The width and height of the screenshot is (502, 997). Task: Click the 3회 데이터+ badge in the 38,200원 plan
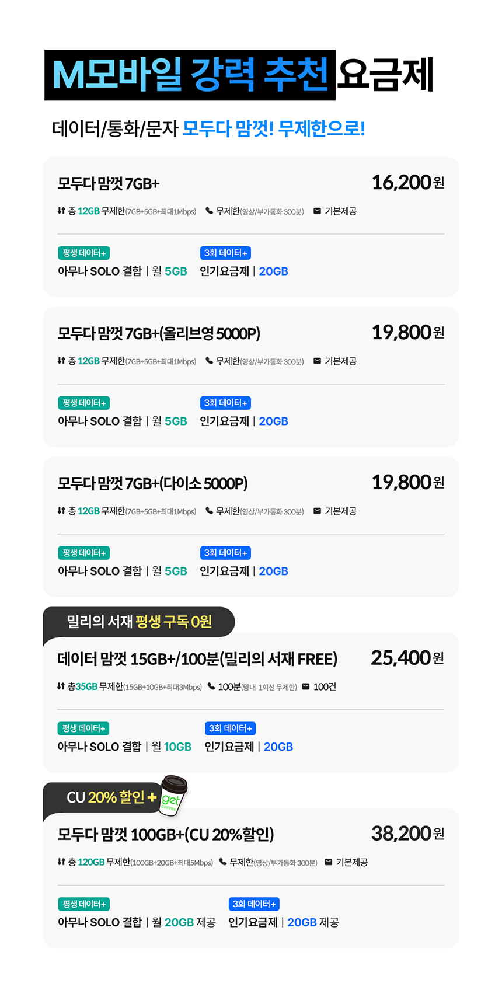point(254,904)
